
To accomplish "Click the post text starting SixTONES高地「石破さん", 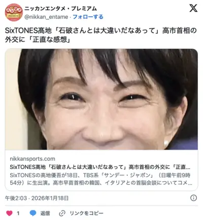I will coord(101,35).
